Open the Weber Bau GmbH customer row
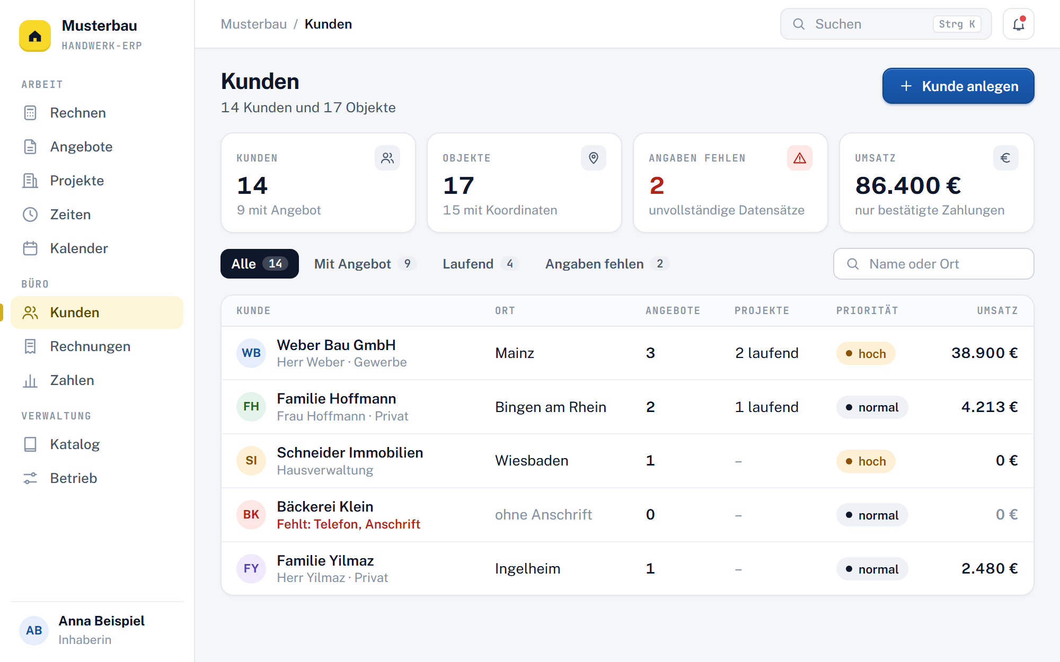 627,353
